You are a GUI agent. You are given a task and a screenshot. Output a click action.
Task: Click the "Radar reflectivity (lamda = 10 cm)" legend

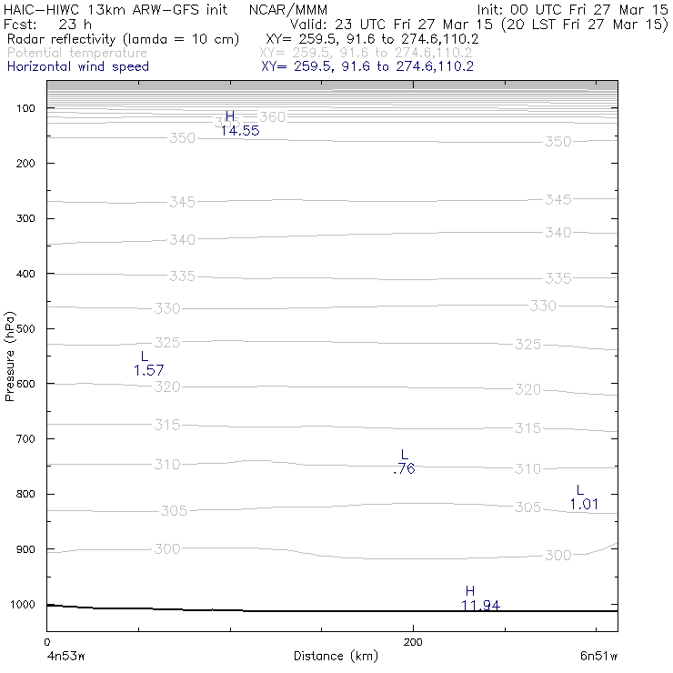coord(123,39)
